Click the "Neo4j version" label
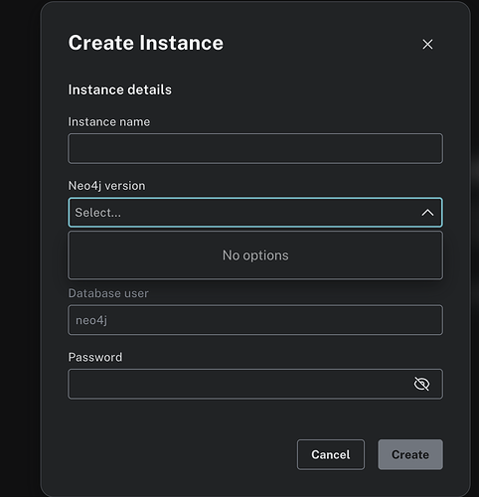 click(106, 186)
